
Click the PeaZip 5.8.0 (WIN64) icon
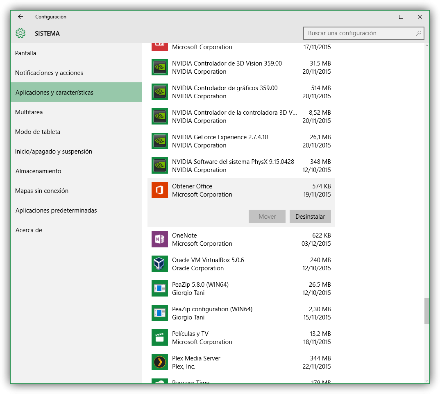point(160,288)
